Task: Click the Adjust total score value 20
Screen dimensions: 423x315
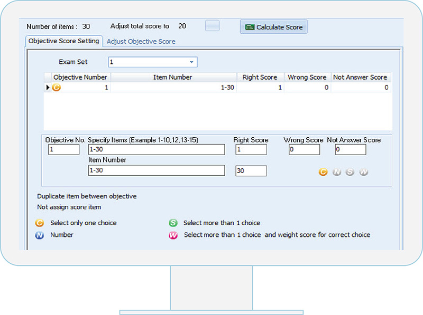Action: click(182, 26)
